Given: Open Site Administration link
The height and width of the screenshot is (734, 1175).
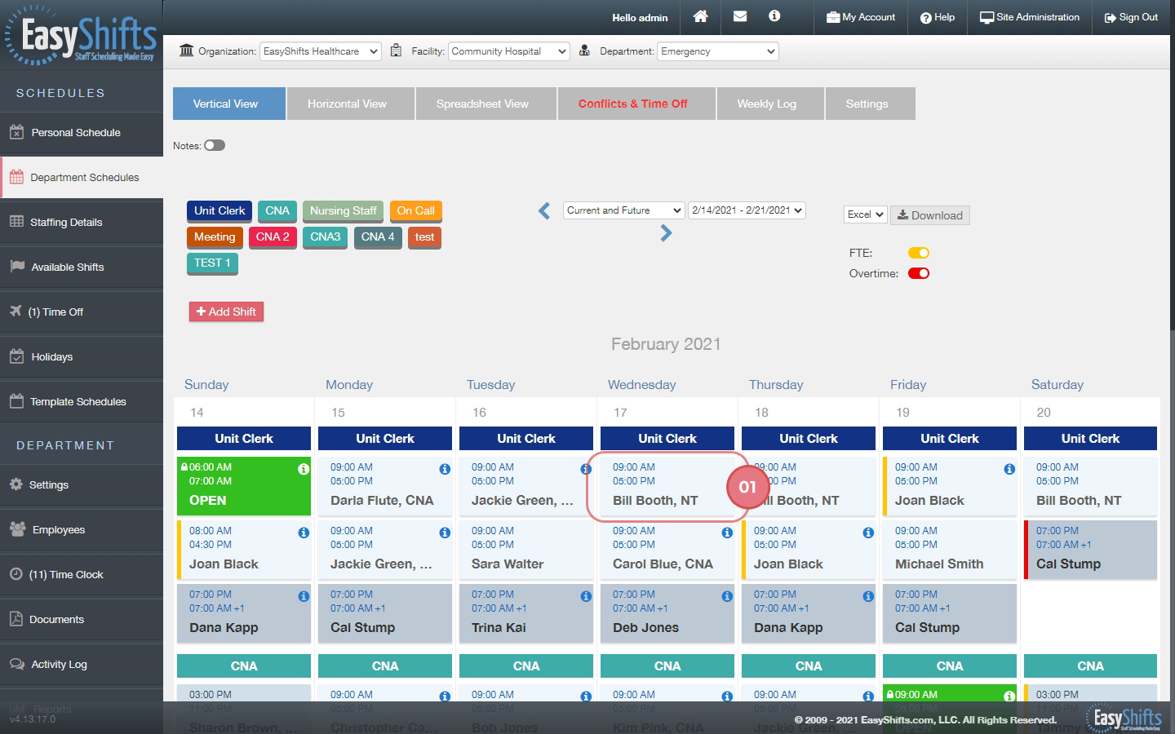Looking at the screenshot, I should coord(1030,17).
